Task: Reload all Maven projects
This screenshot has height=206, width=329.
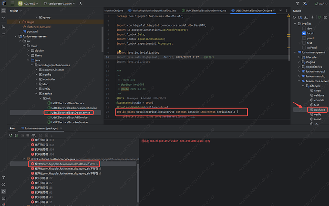Action: click(x=294, y=17)
